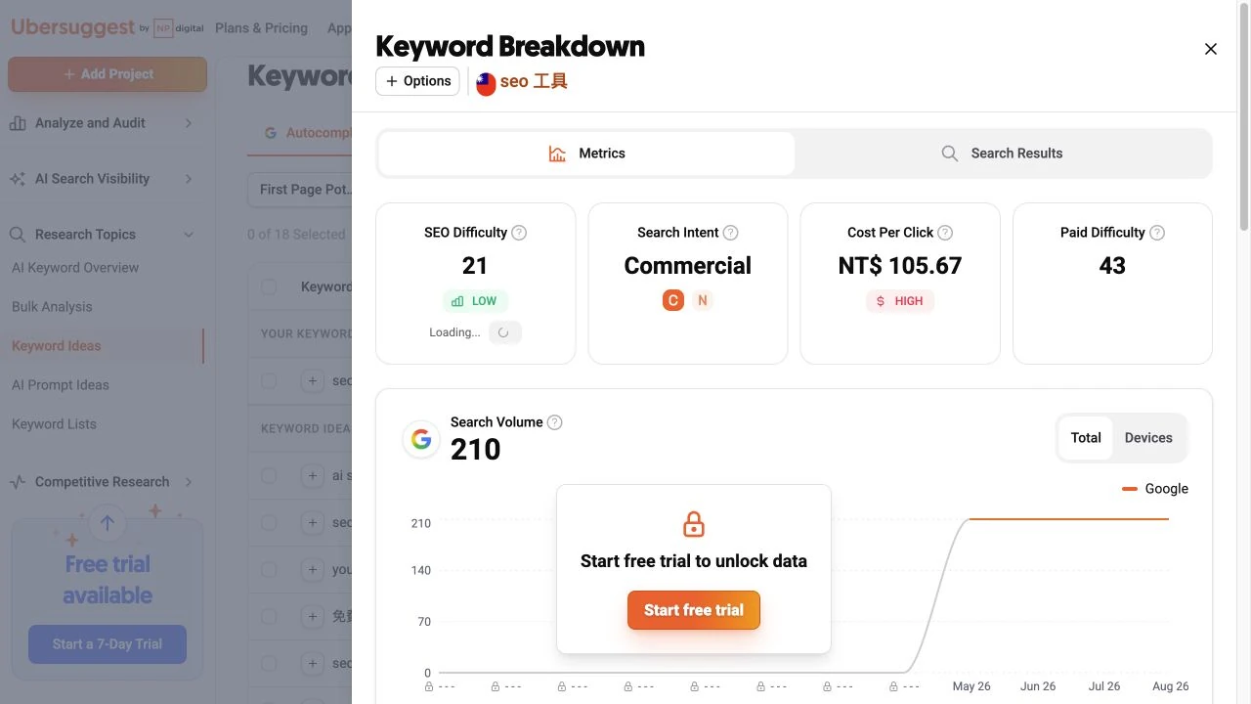Screen dimensions: 1251x704
Task: Click the Ubersuggest logo
Action: click(72, 27)
